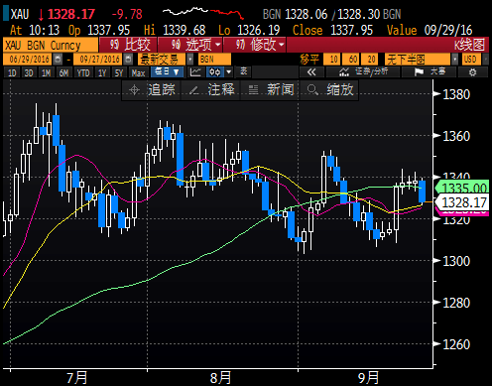Click the 1260 price axis label
Viewport: 492px width, 386px height.
point(456,344)
